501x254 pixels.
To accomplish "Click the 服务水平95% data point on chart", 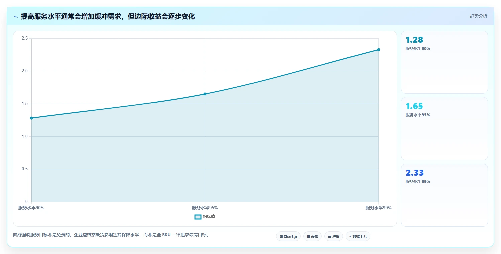I will [205, 94].
